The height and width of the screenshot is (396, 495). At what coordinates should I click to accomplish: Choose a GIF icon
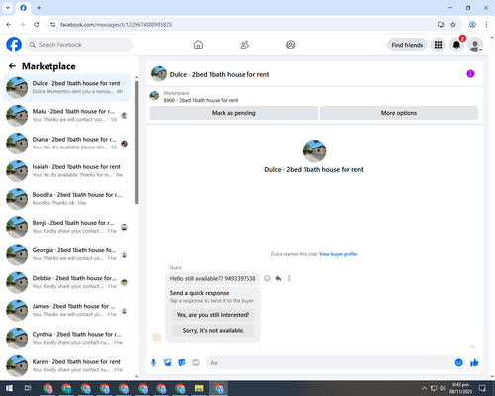(x=196, y=363)
